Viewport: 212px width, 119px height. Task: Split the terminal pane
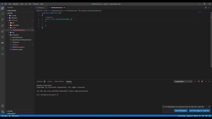[x=199, y=81]
